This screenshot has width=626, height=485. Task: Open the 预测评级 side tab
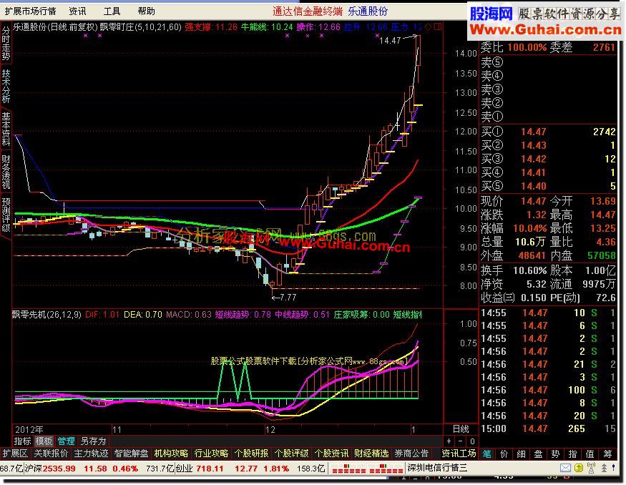6,215
